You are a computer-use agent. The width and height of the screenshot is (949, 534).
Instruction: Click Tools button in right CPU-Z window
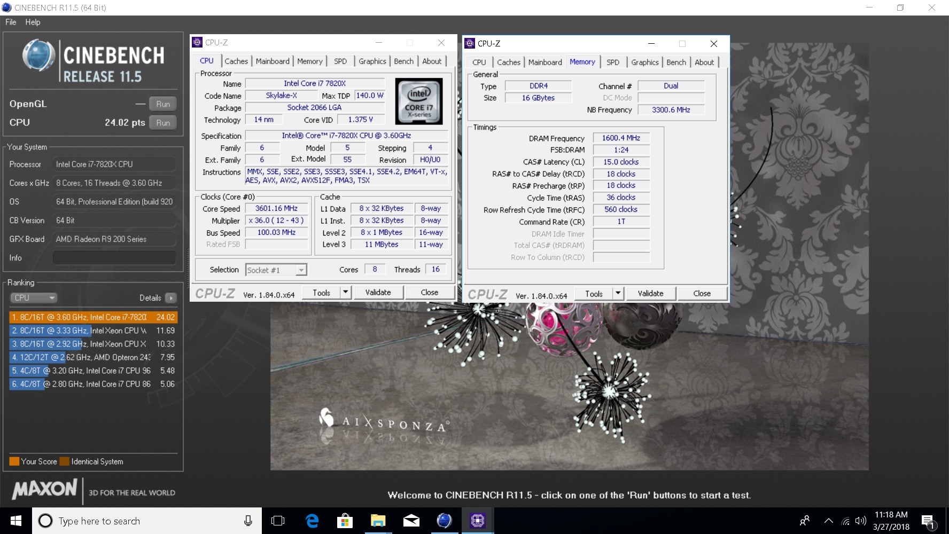pyautogui.click(x=594, y=294)
